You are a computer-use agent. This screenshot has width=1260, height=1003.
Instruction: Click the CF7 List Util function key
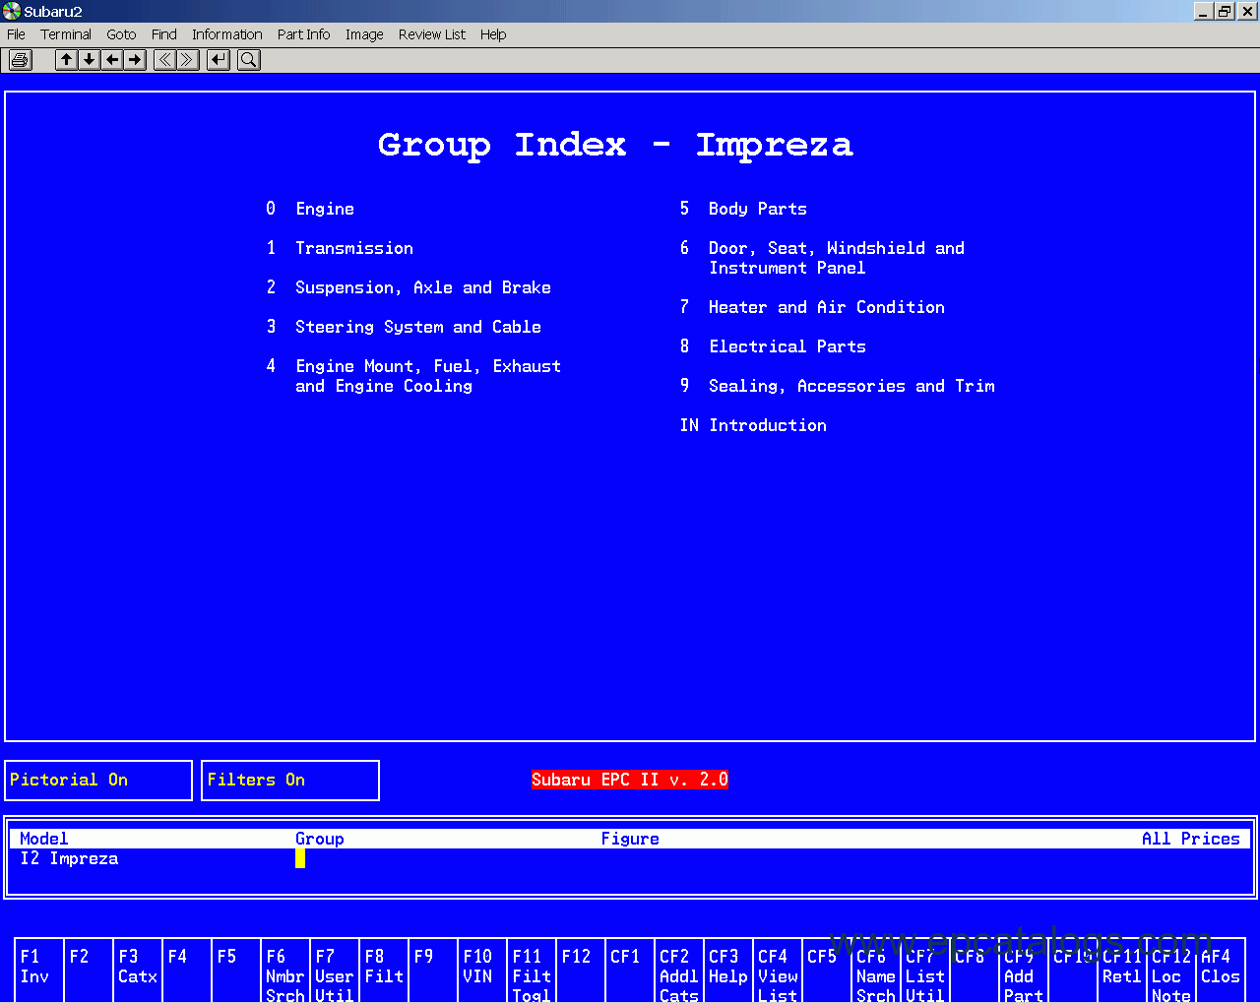925,972
